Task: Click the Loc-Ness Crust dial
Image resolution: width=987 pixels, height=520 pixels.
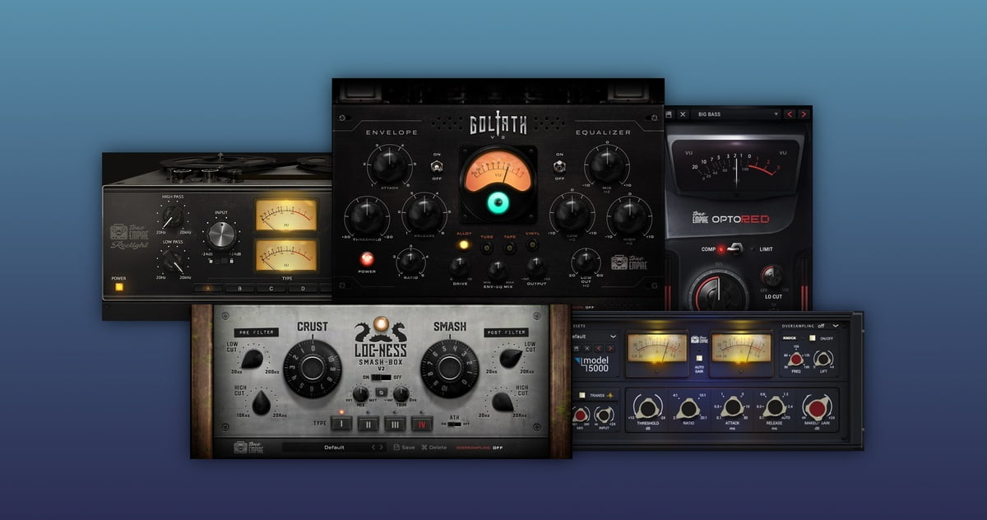Action: (x=312, y=368)
